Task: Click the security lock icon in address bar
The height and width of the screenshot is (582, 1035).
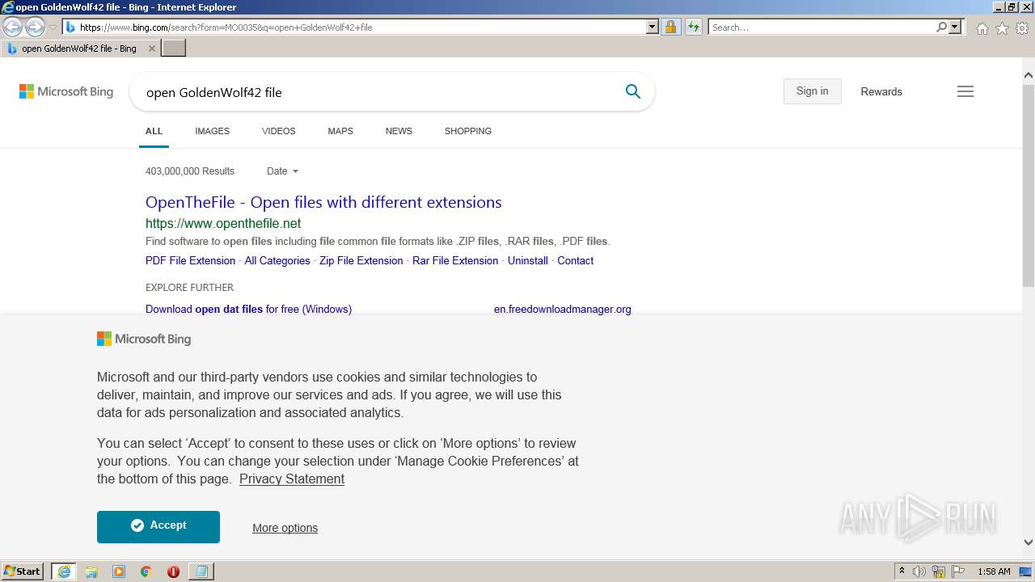Action: click(670, 27)
